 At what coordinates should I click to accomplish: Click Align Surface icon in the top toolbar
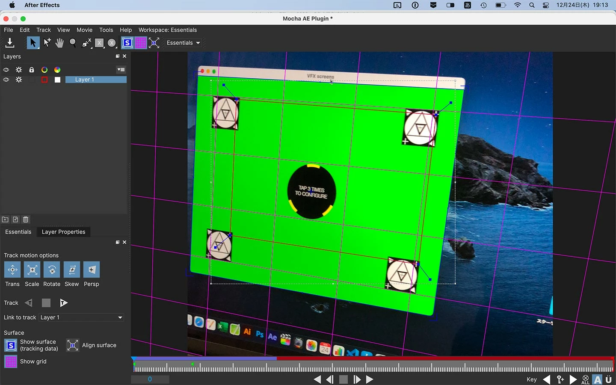[154, 43]
